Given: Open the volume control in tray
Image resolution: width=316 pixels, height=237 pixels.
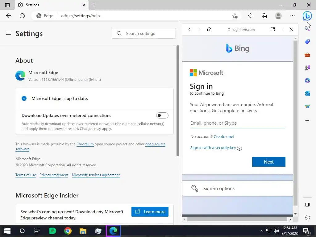Looking at the screenshot, I should pyautogui.click(x=276, y=231).
